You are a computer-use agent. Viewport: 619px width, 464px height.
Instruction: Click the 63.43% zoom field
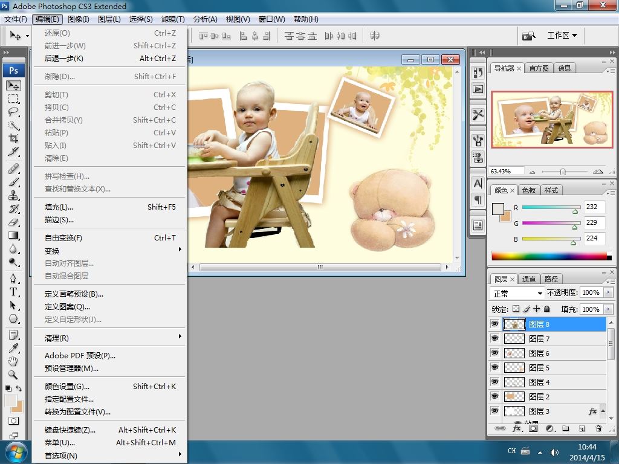coord(507,171)
